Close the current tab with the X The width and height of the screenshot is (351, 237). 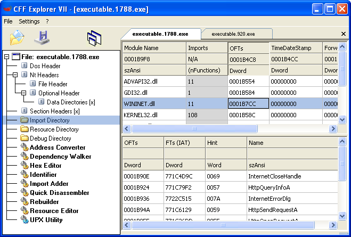tap(343, 34)
